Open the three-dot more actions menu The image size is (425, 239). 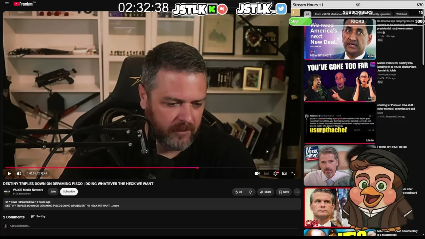(297, 192)
